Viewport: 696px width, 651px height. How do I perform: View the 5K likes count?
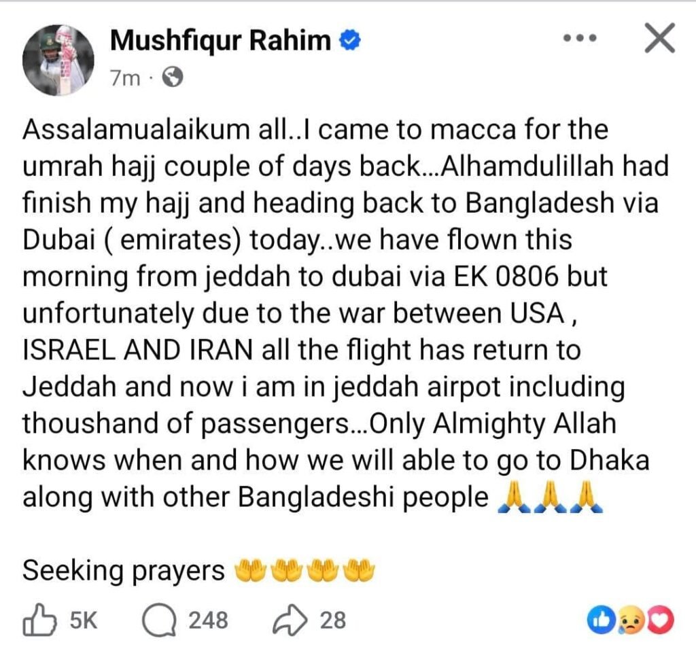(x=84, y=620)
